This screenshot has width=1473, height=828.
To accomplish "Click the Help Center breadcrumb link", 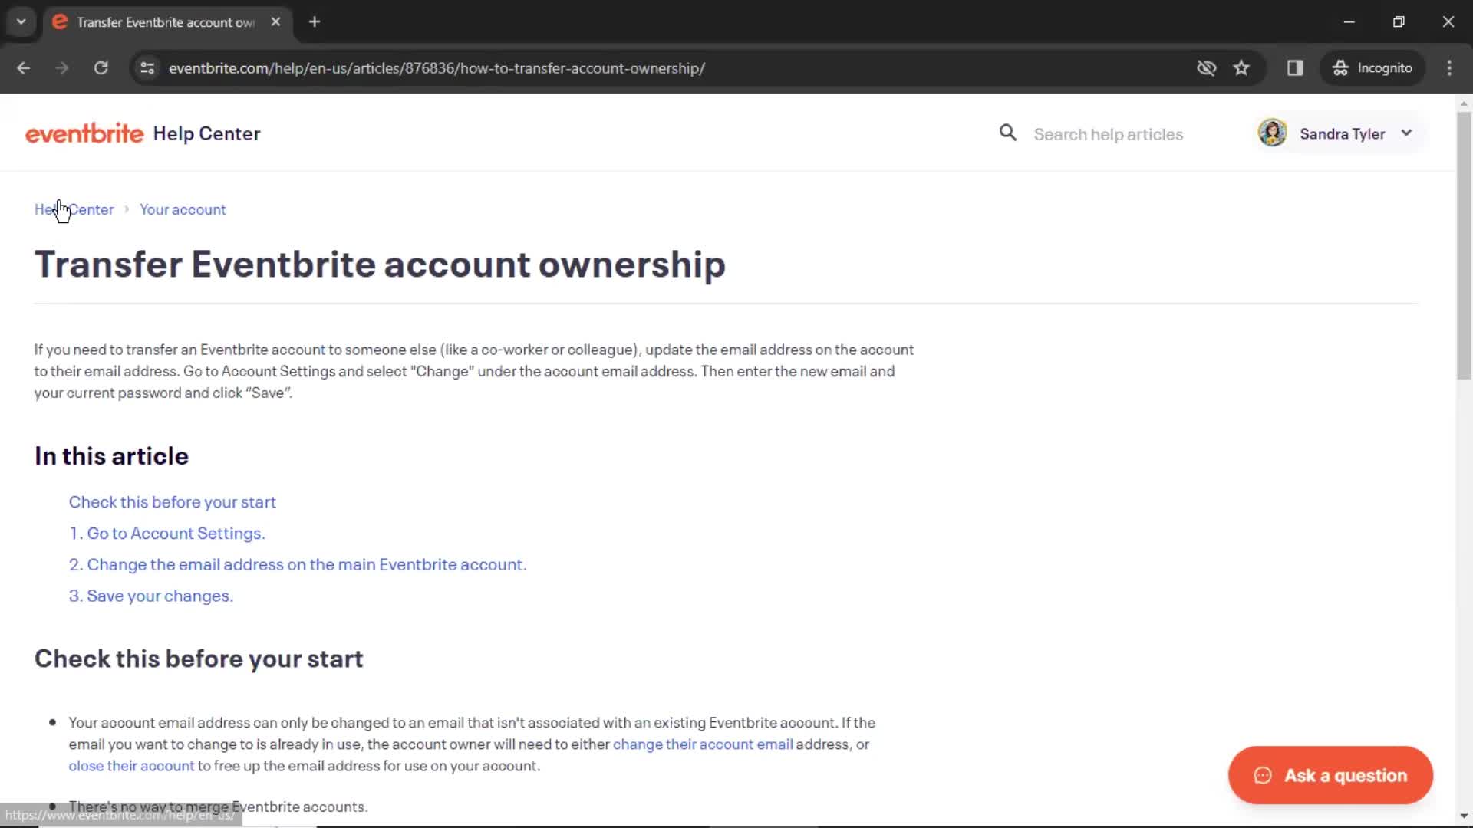I will pos(74,209).
